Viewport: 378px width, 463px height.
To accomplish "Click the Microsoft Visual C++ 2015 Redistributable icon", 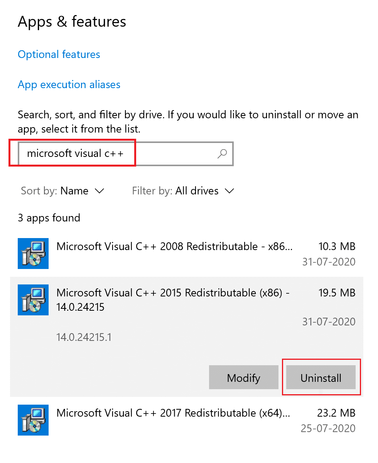I will 33,300.
